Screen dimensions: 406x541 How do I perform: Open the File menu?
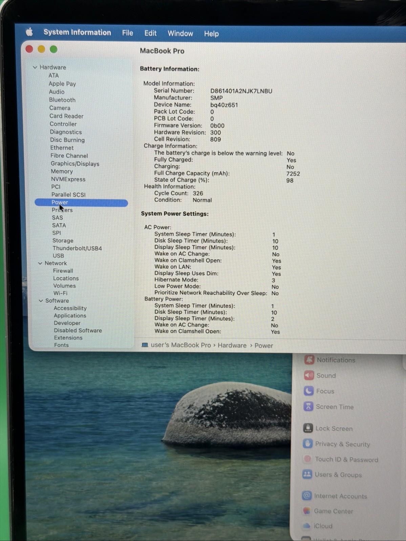pyautogui.click(x=128, y=33)
